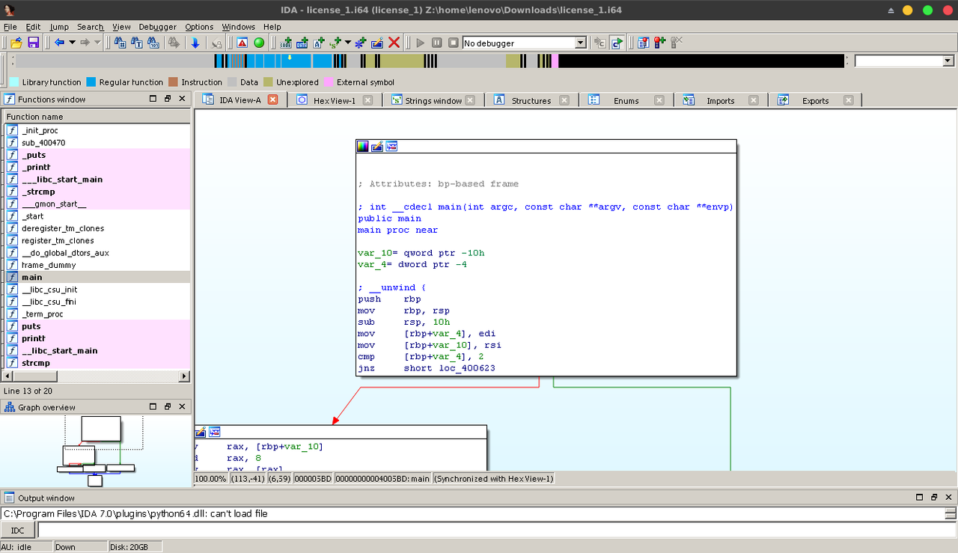Click 'jnz short loc_400623' instruction line
Viewport: 958px width, 553px height.
[427, 368]
